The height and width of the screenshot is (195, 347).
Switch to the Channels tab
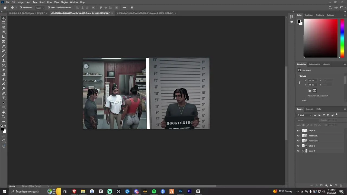click(x=309, y=109)
